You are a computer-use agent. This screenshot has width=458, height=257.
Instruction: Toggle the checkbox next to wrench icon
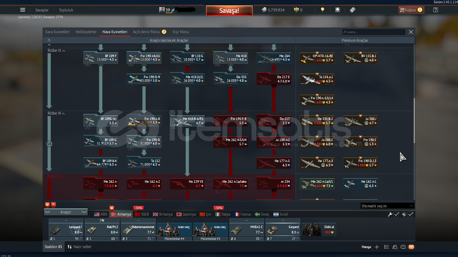[x=396, y=214]
